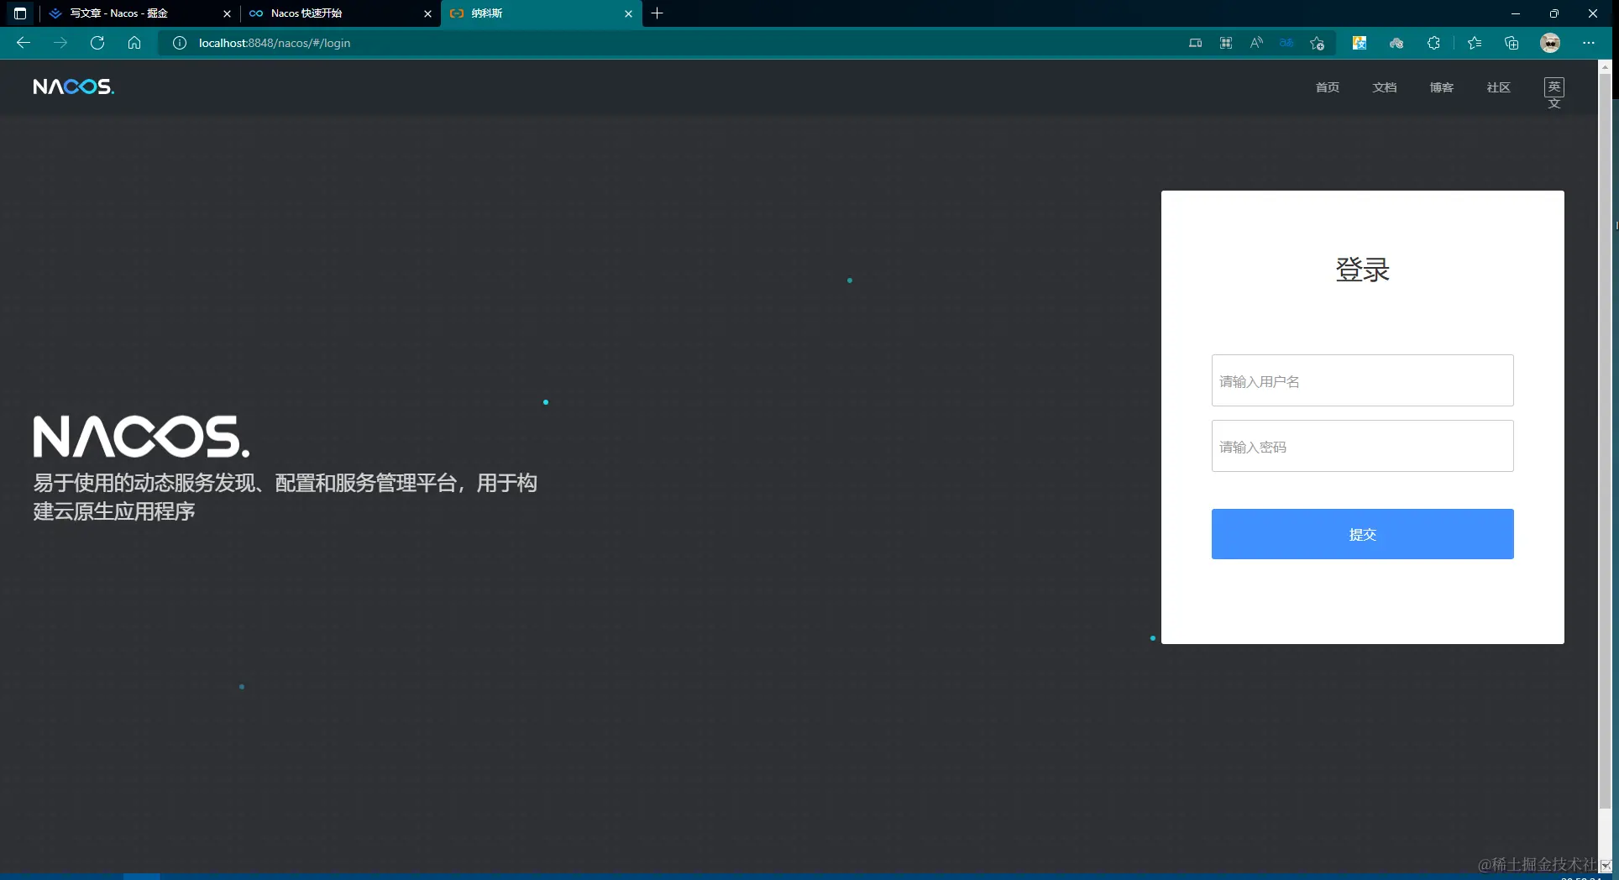Close the Nacos 快速开始 tab
The height and width of the screenshot is (880, 1619).
tap(427, 13)
